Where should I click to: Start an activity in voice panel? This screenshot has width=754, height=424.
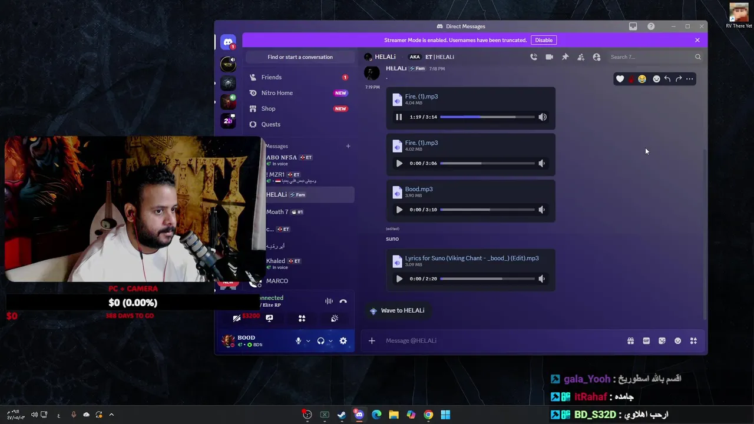[302, 318]
